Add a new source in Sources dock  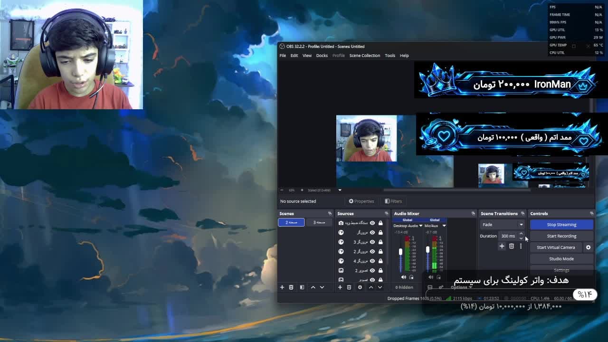click(340, 287)
